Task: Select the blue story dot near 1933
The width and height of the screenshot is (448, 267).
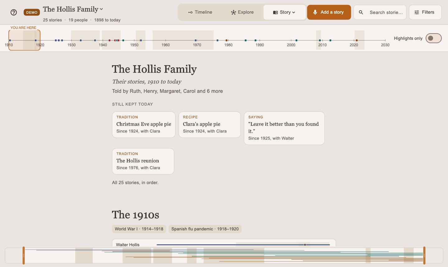Action: click(x=81, y=40)
